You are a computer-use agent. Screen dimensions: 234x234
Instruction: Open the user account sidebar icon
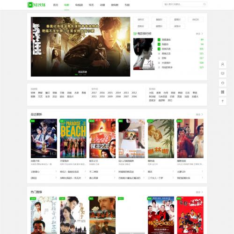click(x=223, y=64)
